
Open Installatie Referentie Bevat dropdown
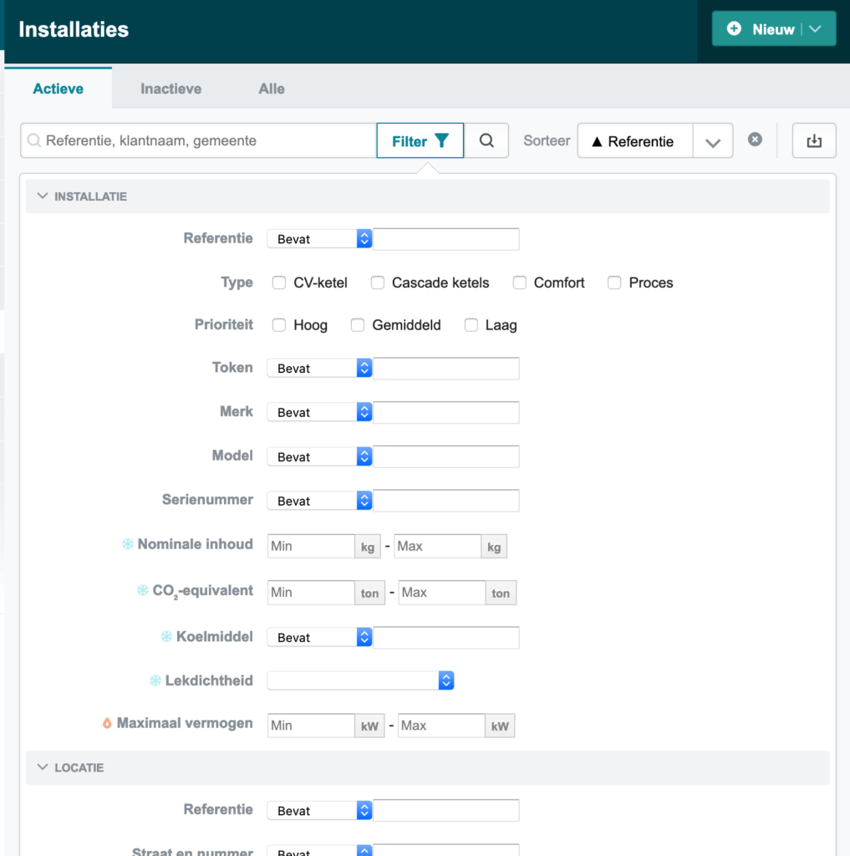click(x=319, y=238)
